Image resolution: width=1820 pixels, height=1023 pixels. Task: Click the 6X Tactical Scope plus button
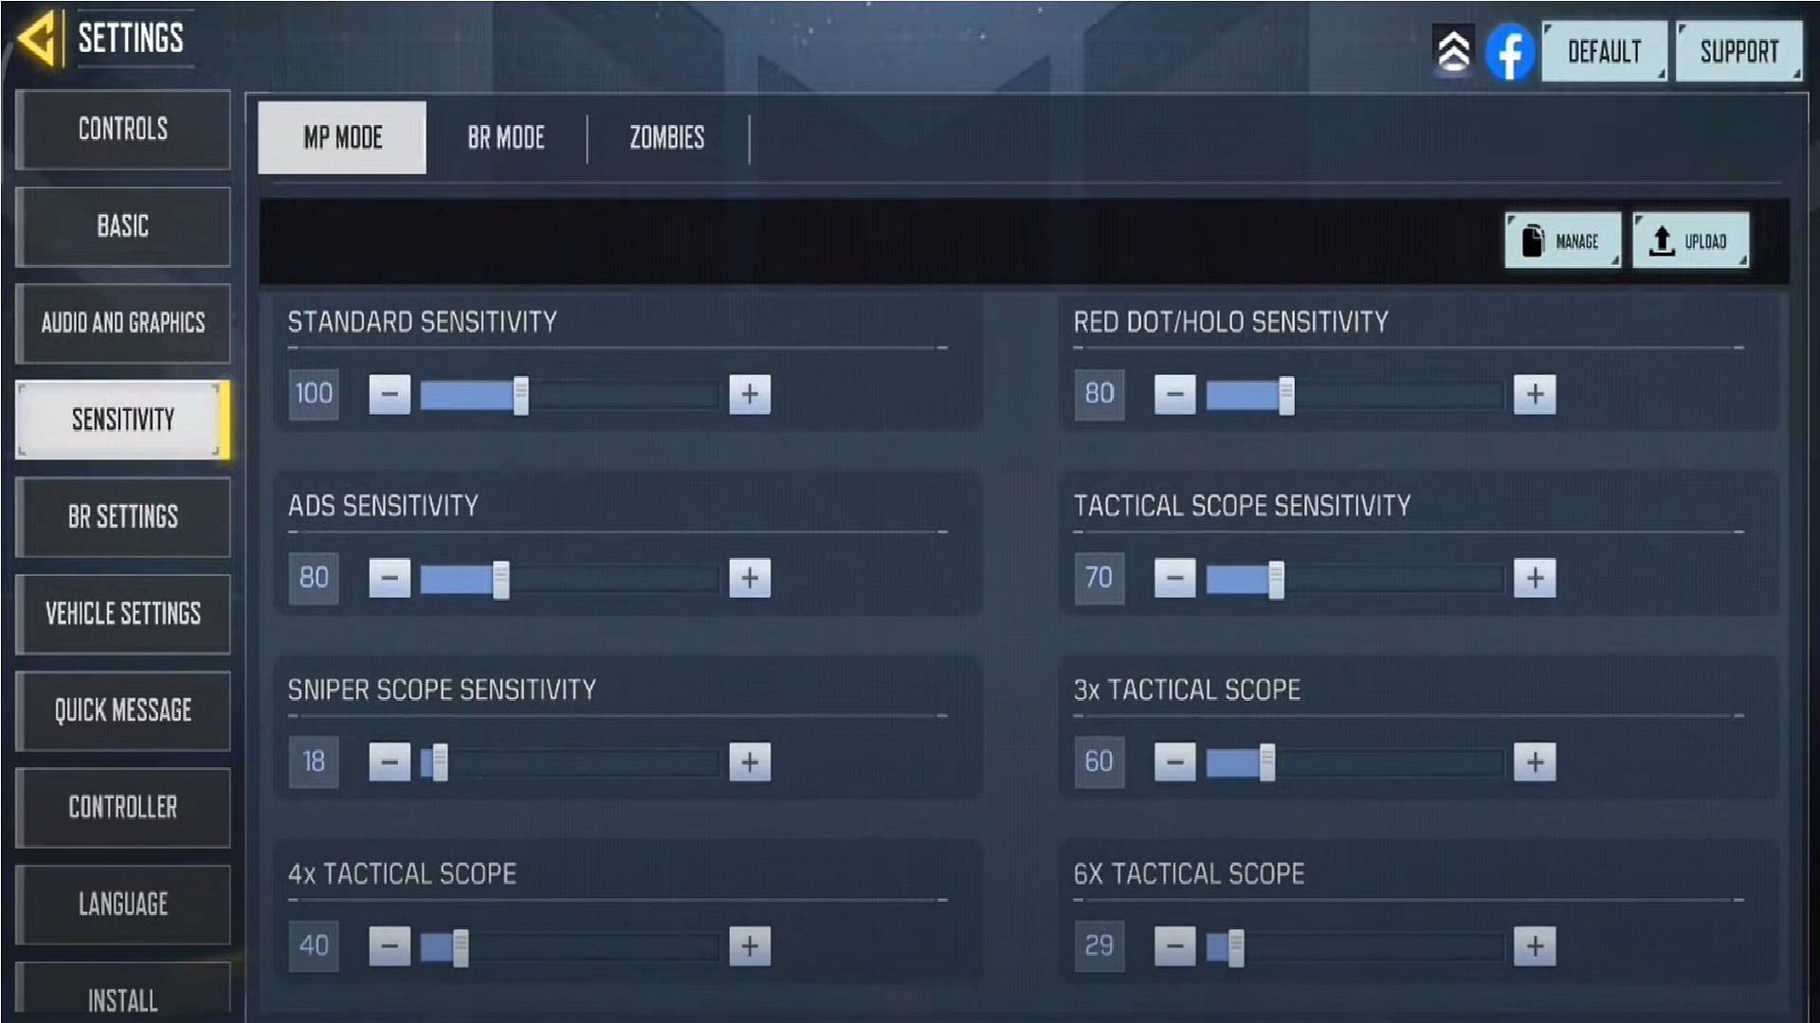point(1535,945)
